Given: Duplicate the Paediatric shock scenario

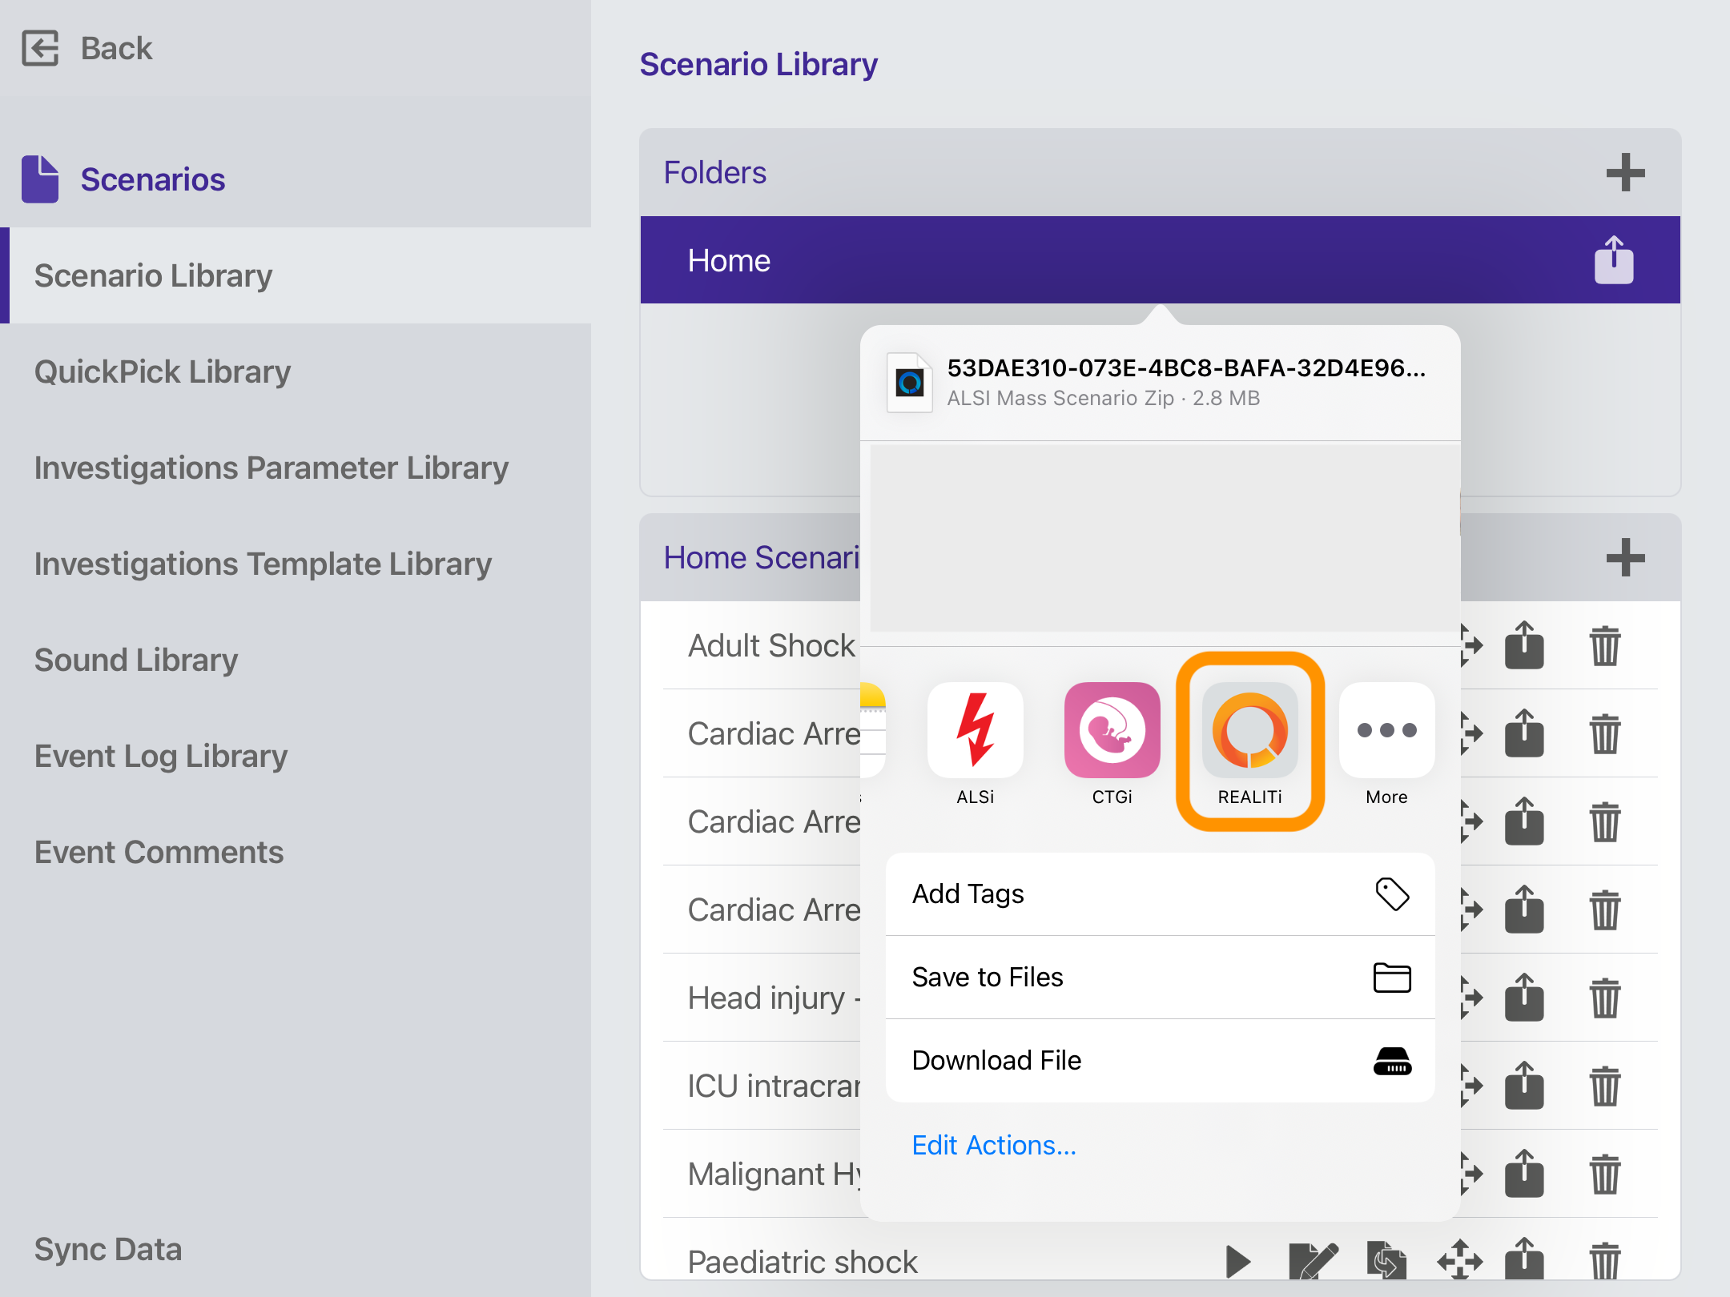Looking at the screenshot, I should [x=1386, y=1261].
